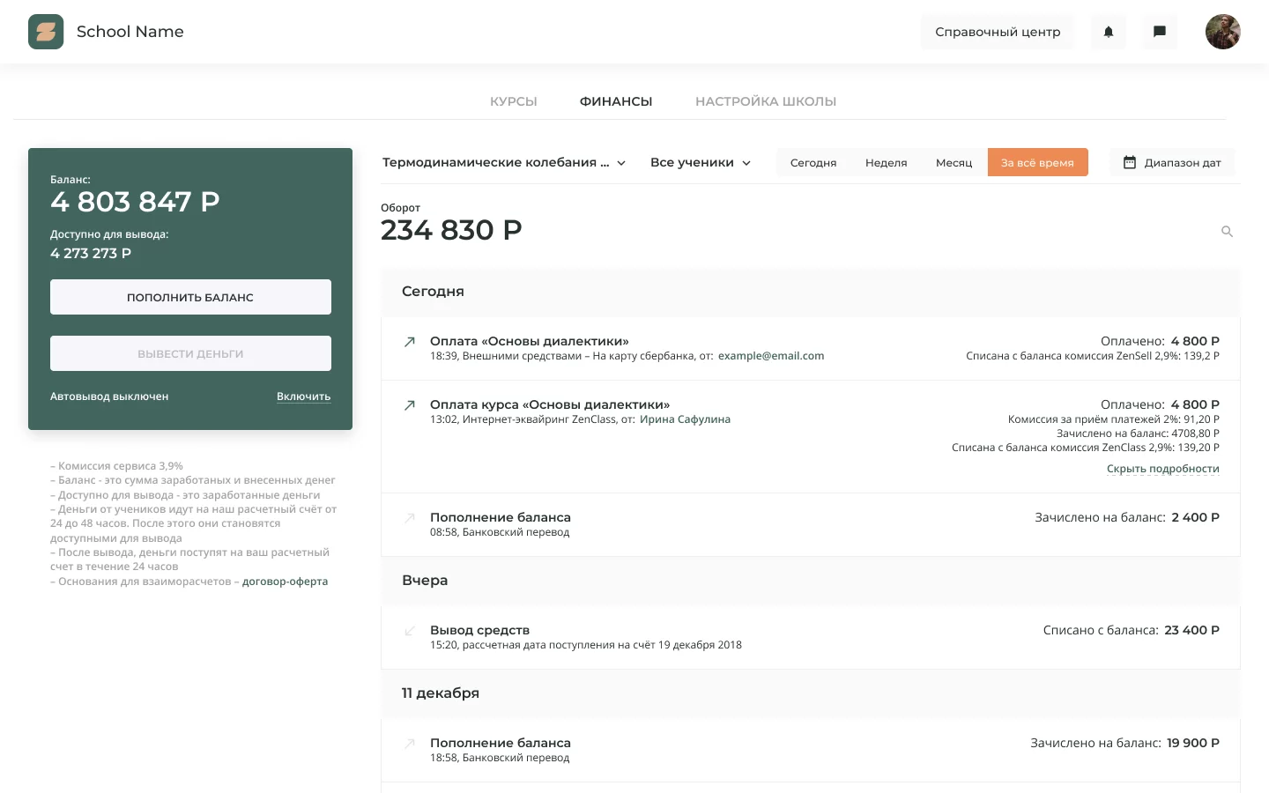This screenshot has height=793, width=1269.
Task: Enable autowithdraw via Включить
Action: point(303,396)
